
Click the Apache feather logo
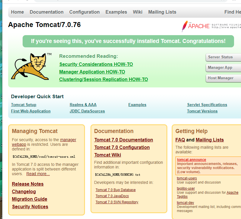211,26
